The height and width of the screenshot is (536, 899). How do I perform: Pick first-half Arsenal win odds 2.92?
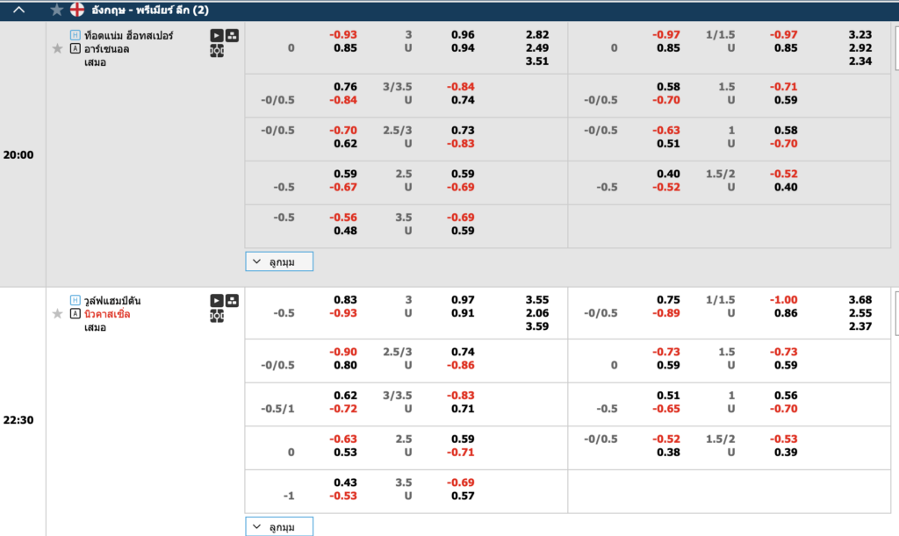point(860,48)
